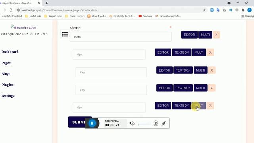Click the recorder's webcam icon
Image resolution: width=254 pixels, height=143 pixels.
pos(156,123)
